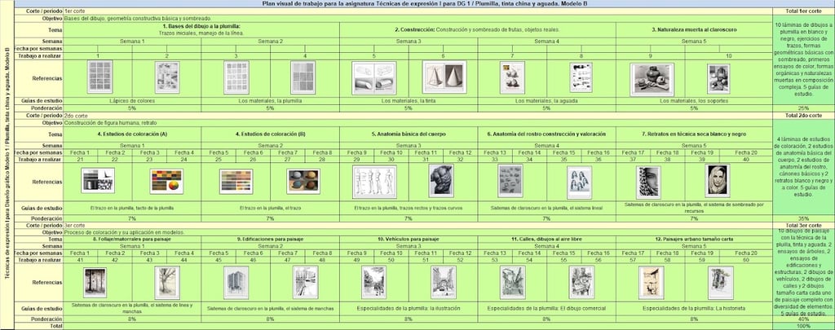This screenshot has height=330, width=835.
Task: Select the 25% total weighting cell
Action: [x=803, y=108]
